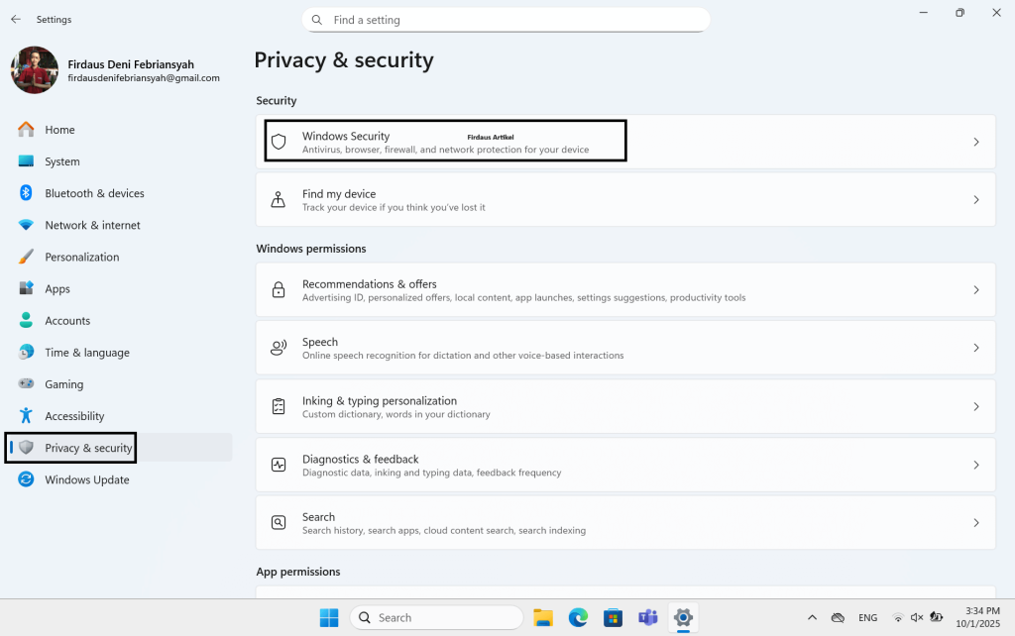Switch to the Windows Update section
The height and width of the screenshot is (636, 1015).
[86, 479]
